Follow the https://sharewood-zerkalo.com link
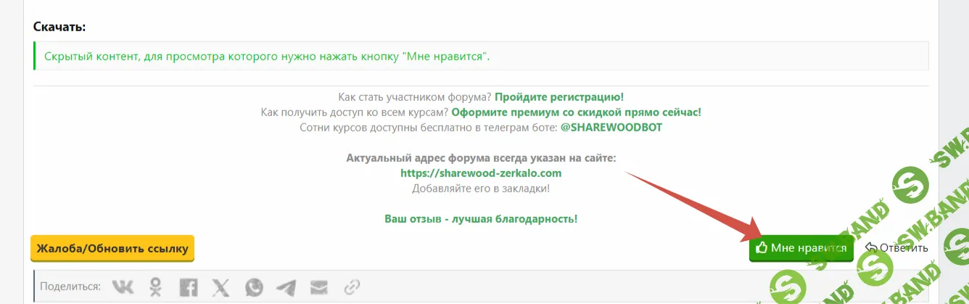This screenshot has width=969, height=304. [x=481, y=173]
